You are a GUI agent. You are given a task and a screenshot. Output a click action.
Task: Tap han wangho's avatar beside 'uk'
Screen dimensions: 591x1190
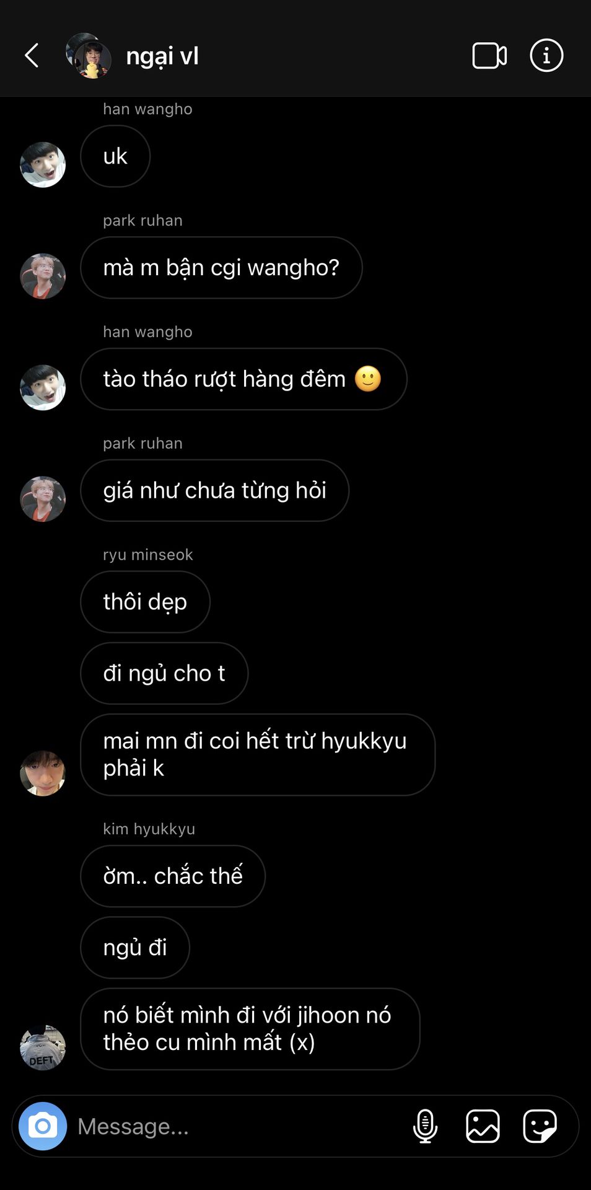(43, 165)
